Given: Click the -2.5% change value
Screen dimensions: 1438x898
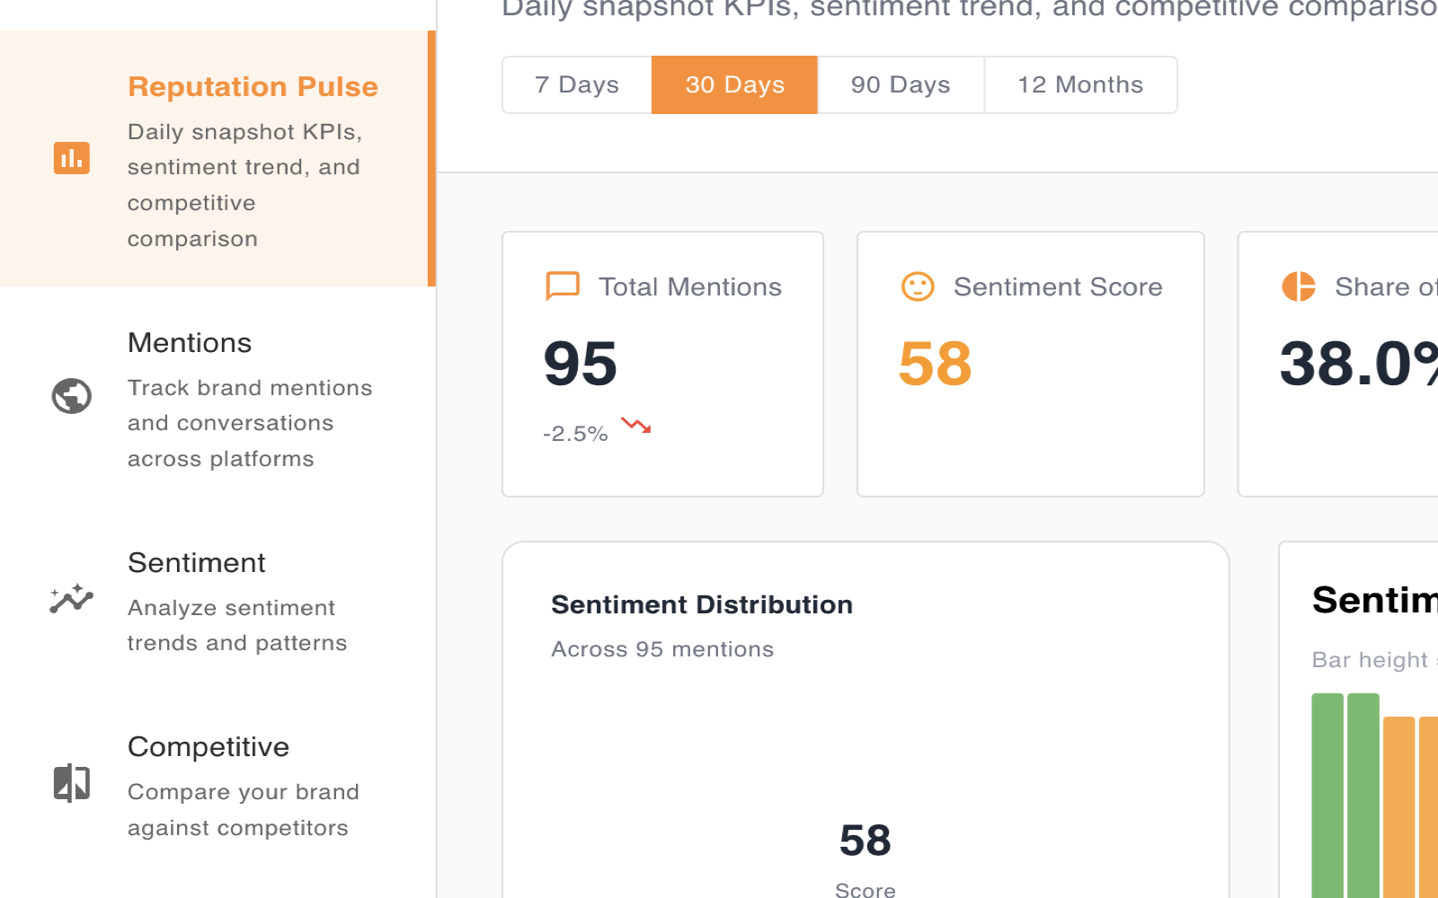Looking at the screenshot, I should coord(575,434).
